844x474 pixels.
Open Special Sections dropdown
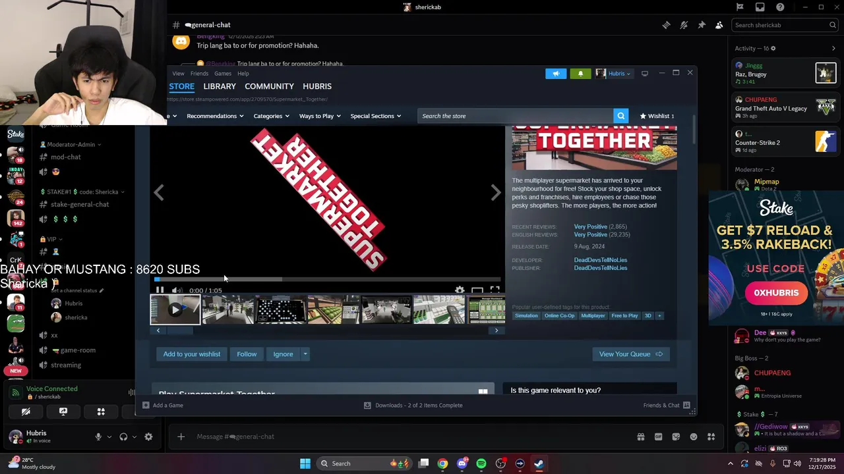click(x=376, y=116)
